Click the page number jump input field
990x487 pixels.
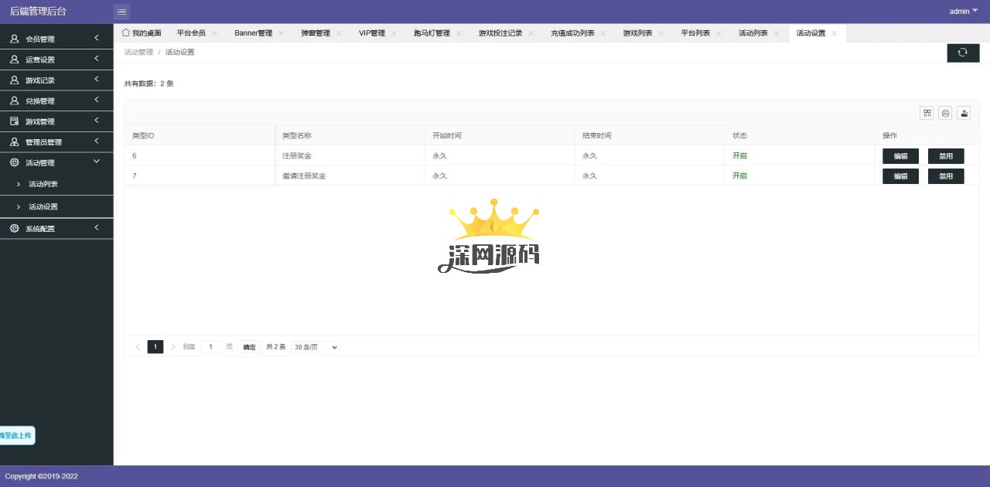[x=210, y=347]
